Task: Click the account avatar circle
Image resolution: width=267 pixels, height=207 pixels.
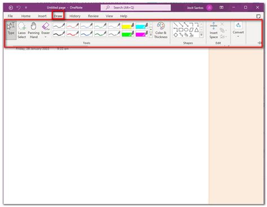Action: click(x=210, y=8)
